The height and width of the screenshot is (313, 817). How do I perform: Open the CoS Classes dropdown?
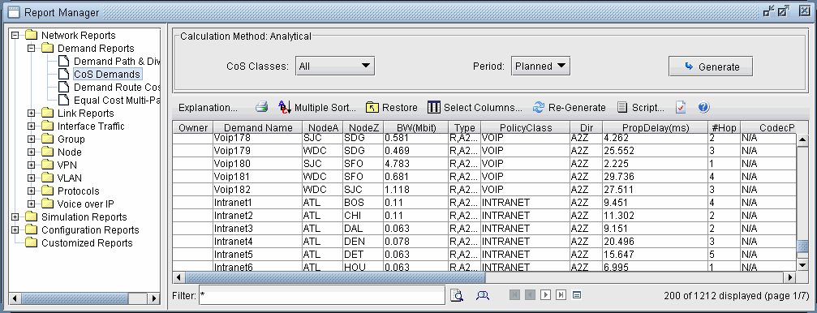335,66
